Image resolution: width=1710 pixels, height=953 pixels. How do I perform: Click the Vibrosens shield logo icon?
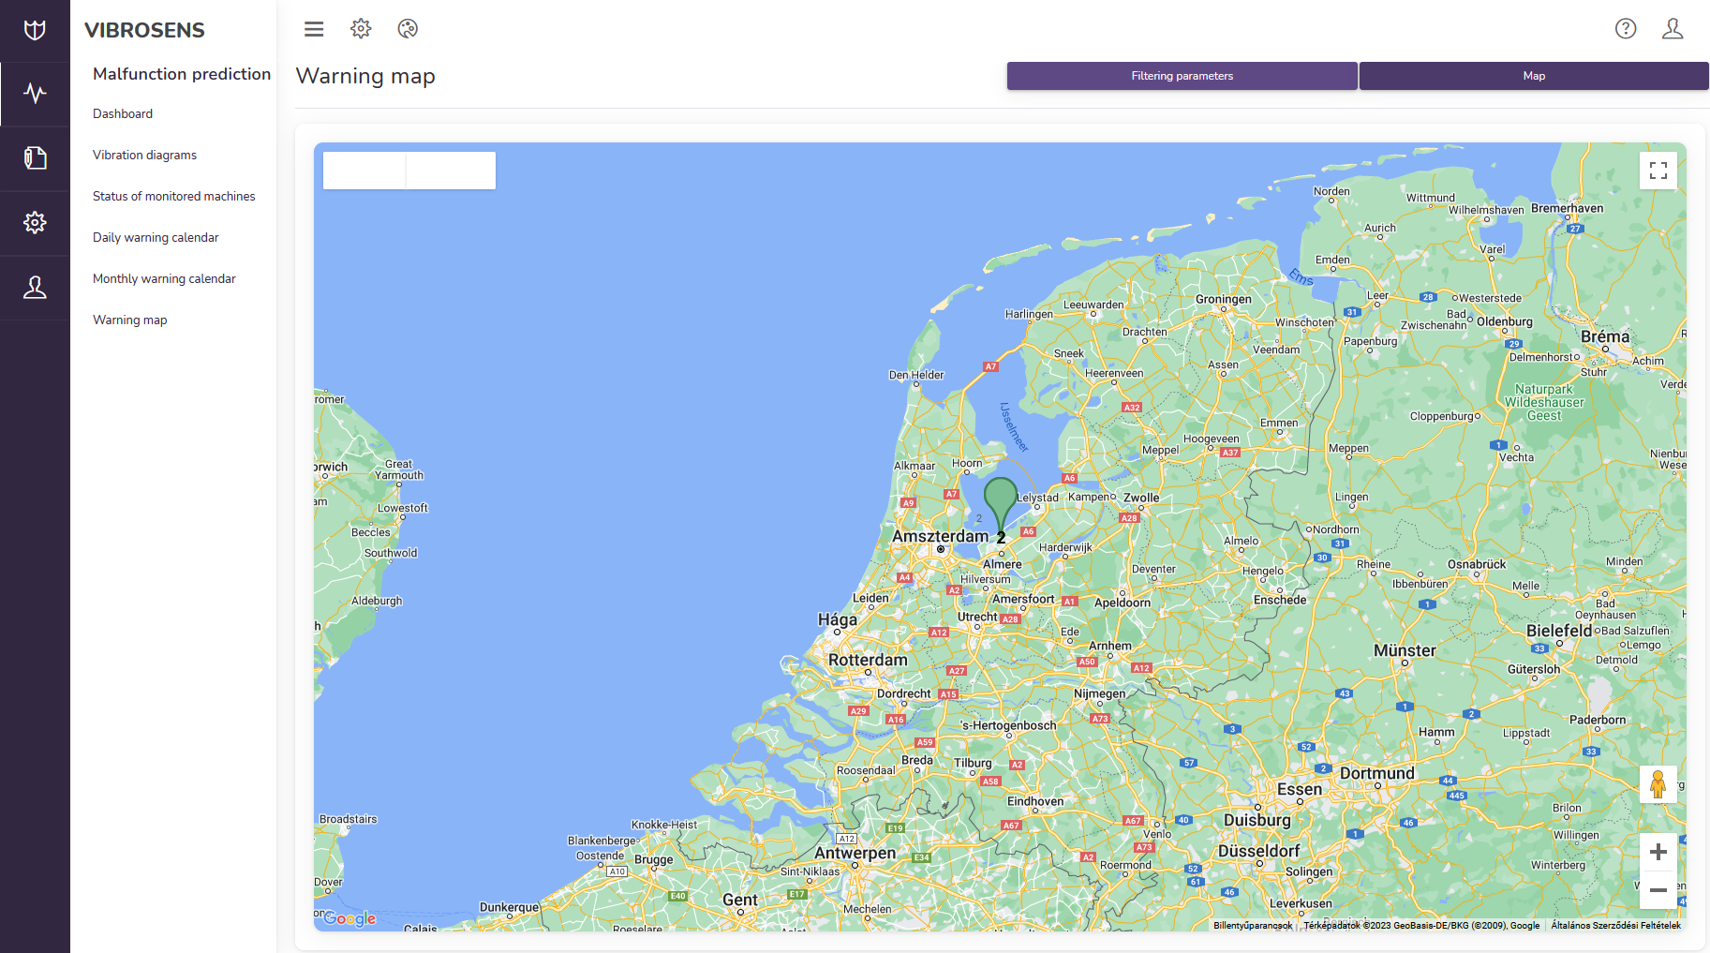pyautogui.click(x=35, y=30)
